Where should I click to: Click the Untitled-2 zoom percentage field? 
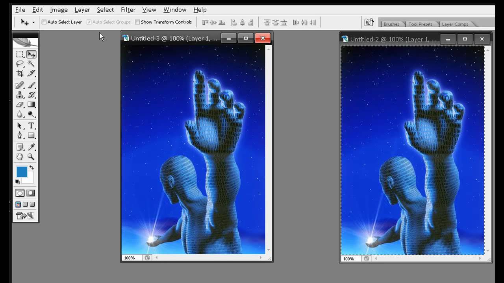[x=351, y=259]
